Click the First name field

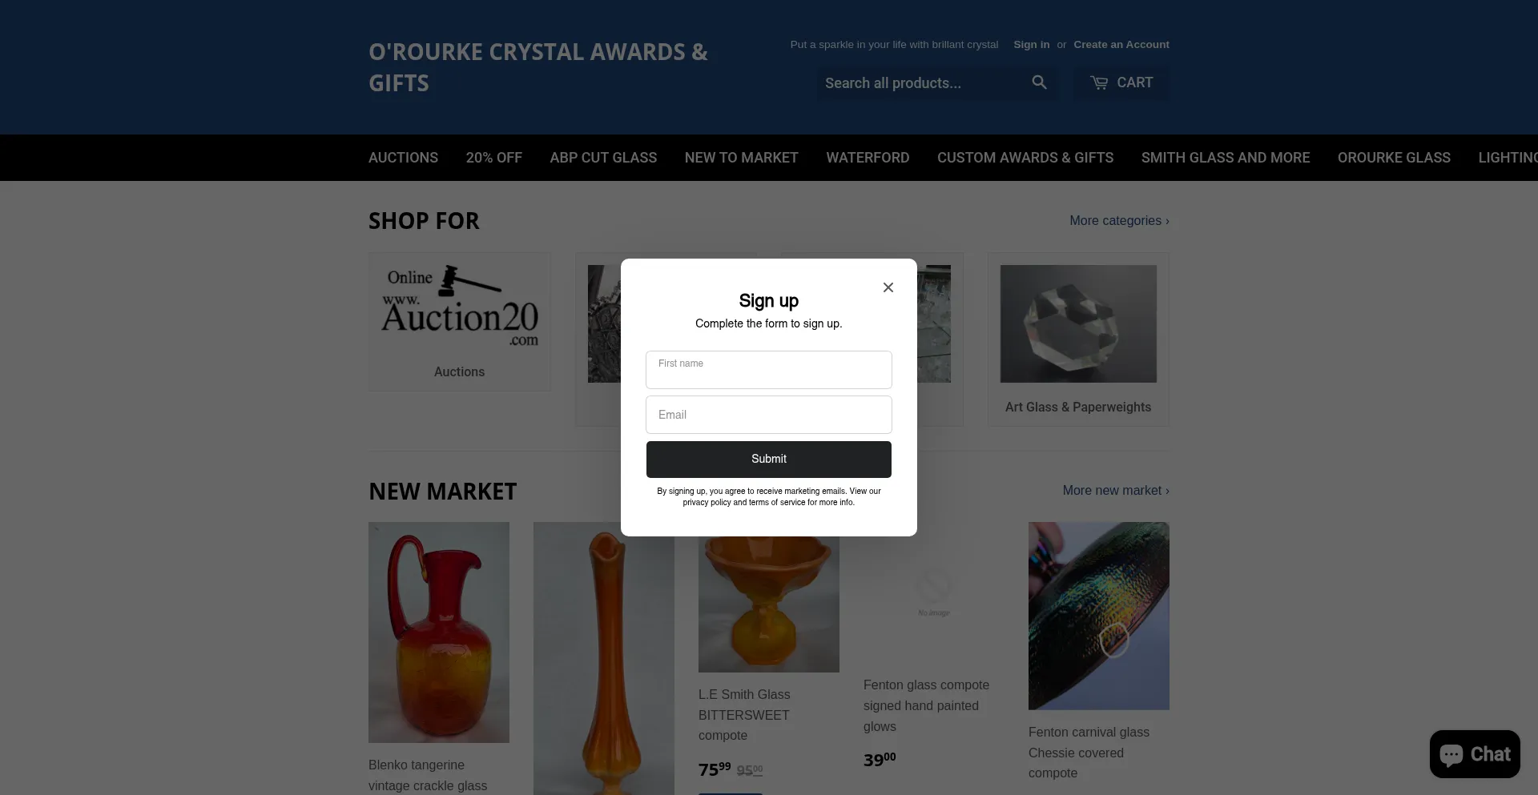[769, 370]
